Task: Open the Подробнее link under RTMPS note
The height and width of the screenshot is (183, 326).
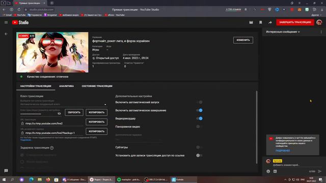Action: coord(25,140)
